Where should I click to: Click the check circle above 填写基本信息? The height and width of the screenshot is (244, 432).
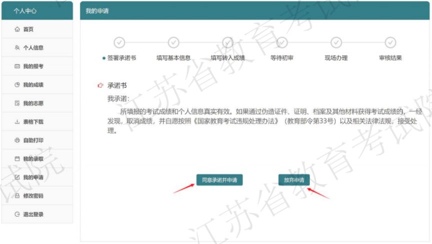click(173, 42)
